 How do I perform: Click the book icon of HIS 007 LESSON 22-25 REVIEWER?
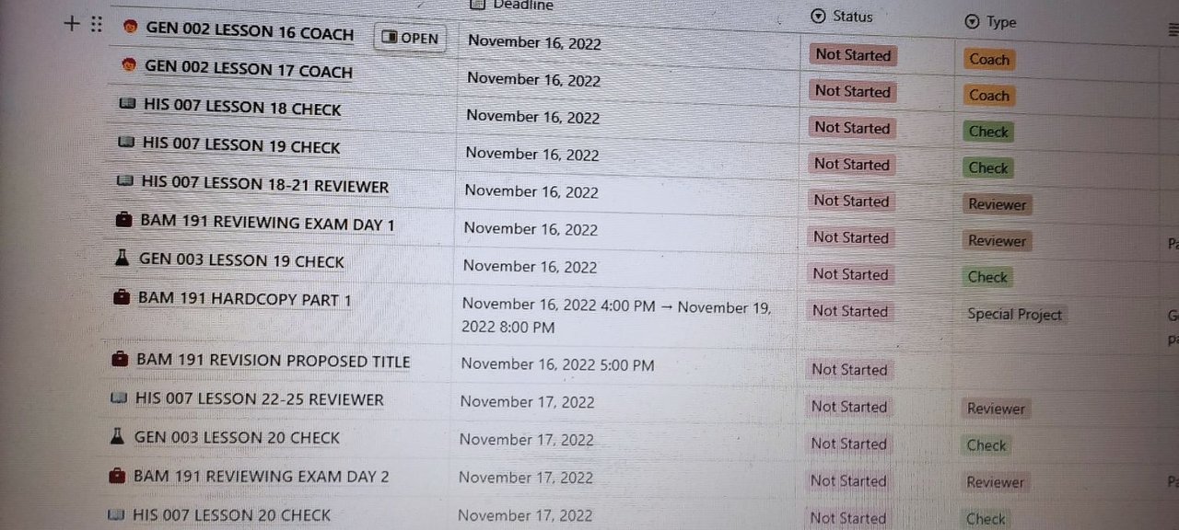pos(118,397)
